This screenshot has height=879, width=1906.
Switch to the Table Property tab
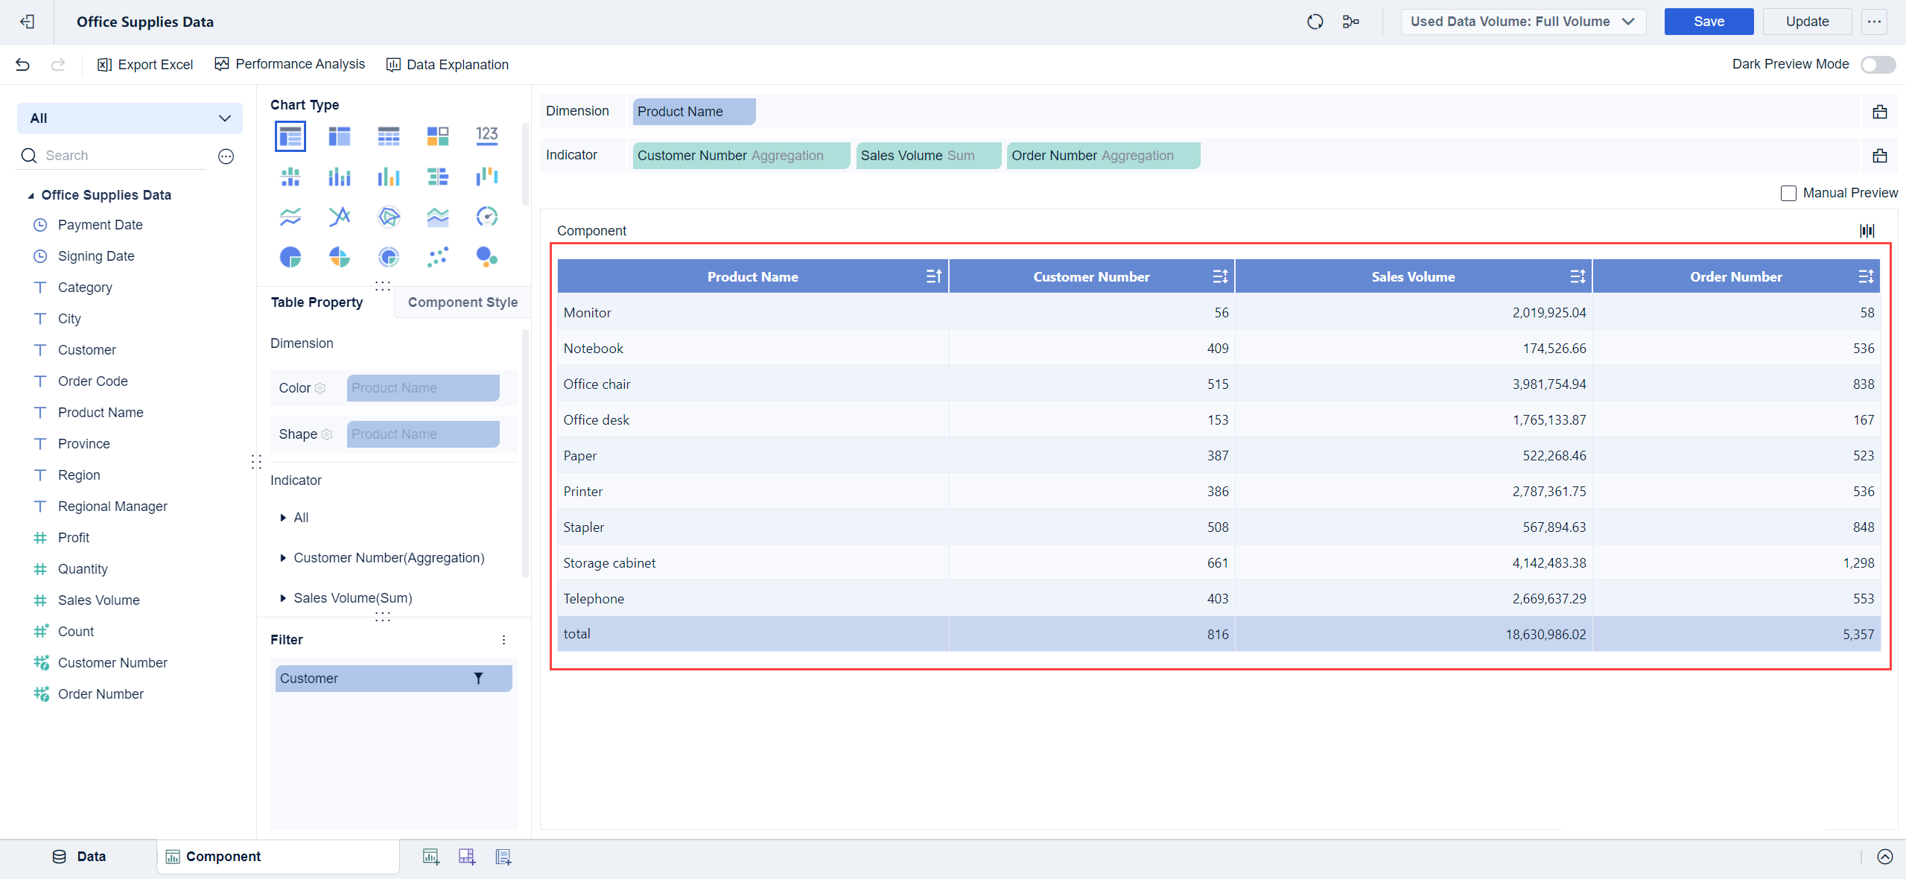(317, 302)
